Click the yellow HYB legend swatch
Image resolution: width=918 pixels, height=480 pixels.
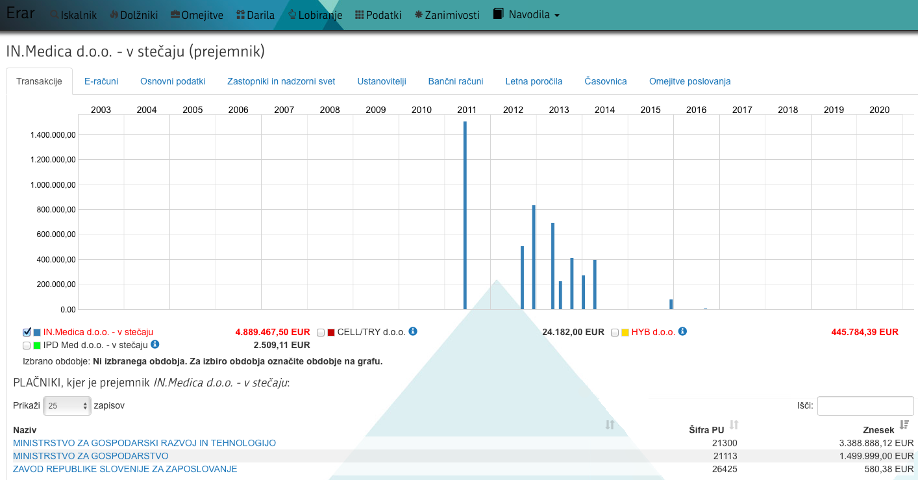(x=625, y=333)
